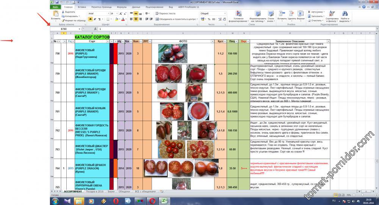Toggle middle vertical alignment
The height and width of the screenshot is (205, 379).
pos(136,14)
